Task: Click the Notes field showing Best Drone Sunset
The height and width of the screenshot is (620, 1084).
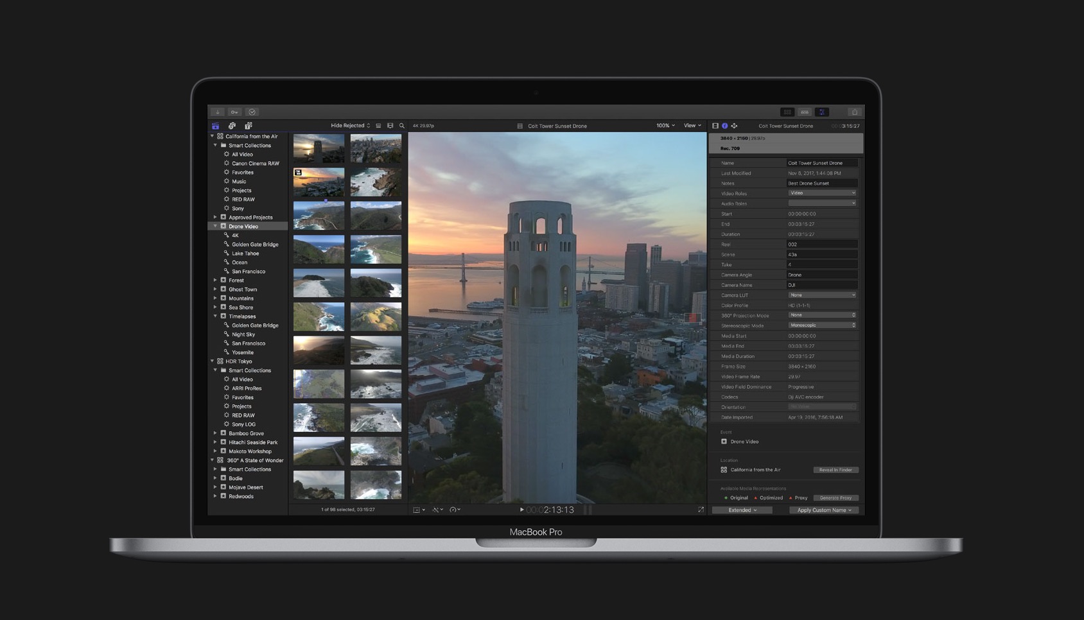Action: (822, 183)
